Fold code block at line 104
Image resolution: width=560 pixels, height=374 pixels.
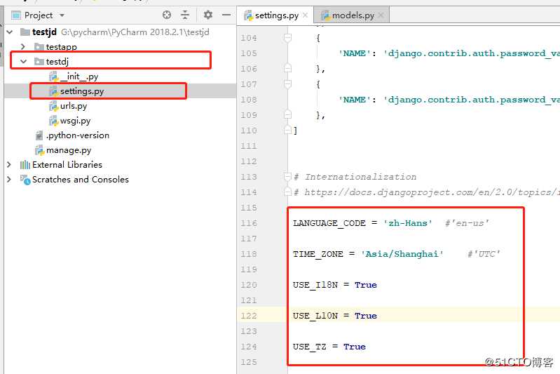288,37
